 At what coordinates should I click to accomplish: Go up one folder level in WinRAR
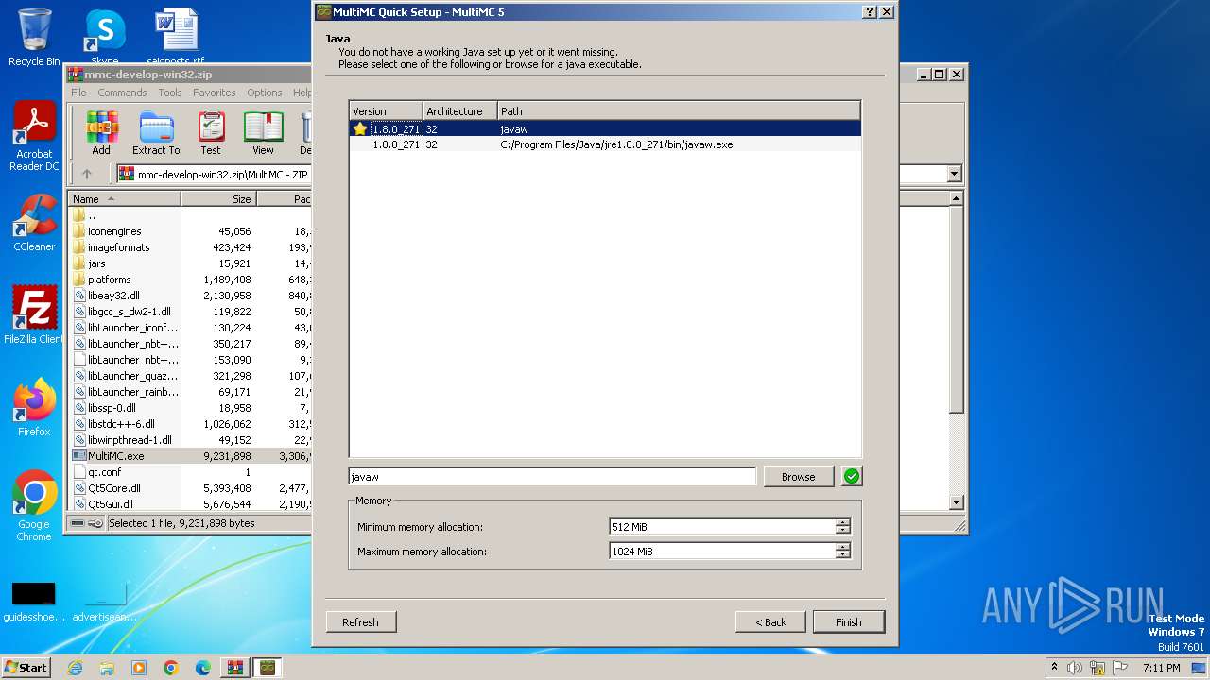click(x=87, y=174)
